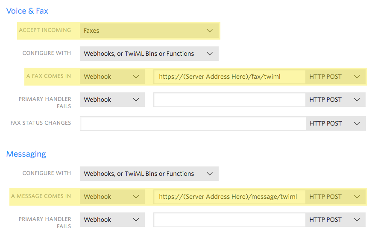
Task: Expand Messaging Configure With dropdown
Action: point(149,174)
